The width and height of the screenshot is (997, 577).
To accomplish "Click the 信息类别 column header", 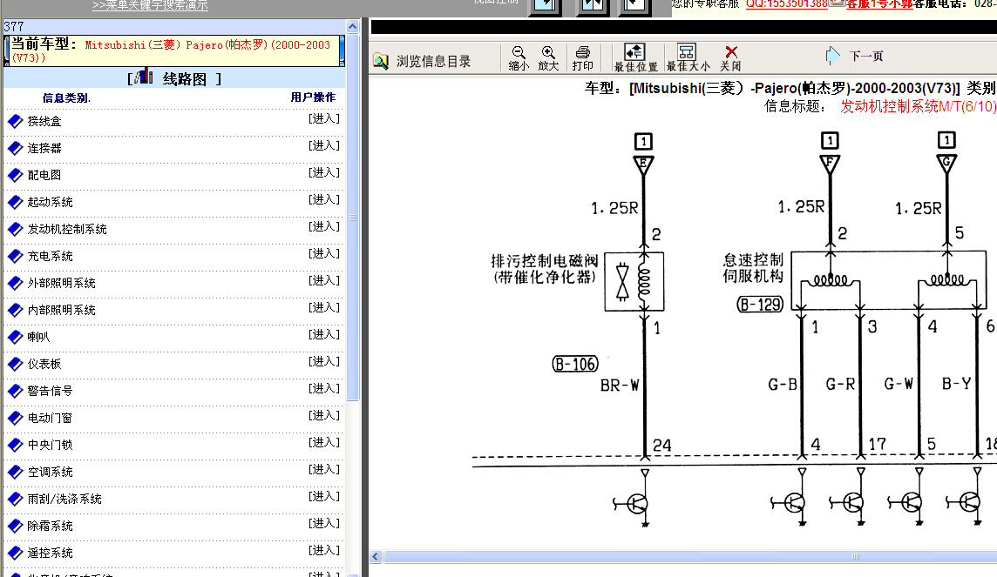I will click(66, 97).
